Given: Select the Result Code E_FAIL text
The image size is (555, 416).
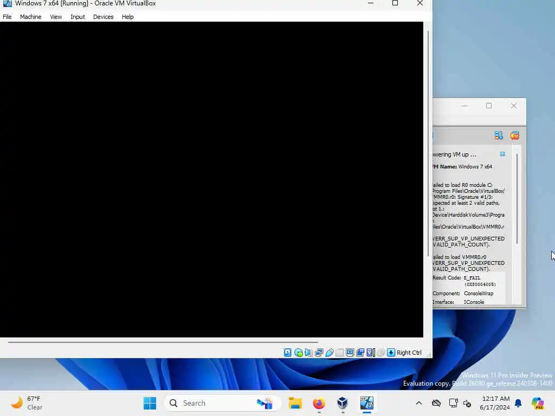Looking at the screenshot, I should click(464, 281).
